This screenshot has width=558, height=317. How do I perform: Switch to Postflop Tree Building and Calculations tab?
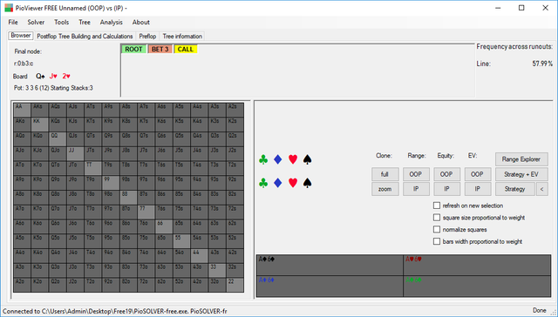tap(85, 37)
